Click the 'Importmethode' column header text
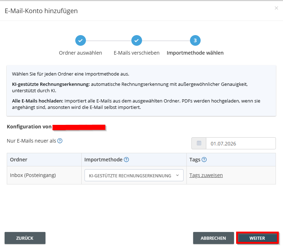 (x=103, y=160)
